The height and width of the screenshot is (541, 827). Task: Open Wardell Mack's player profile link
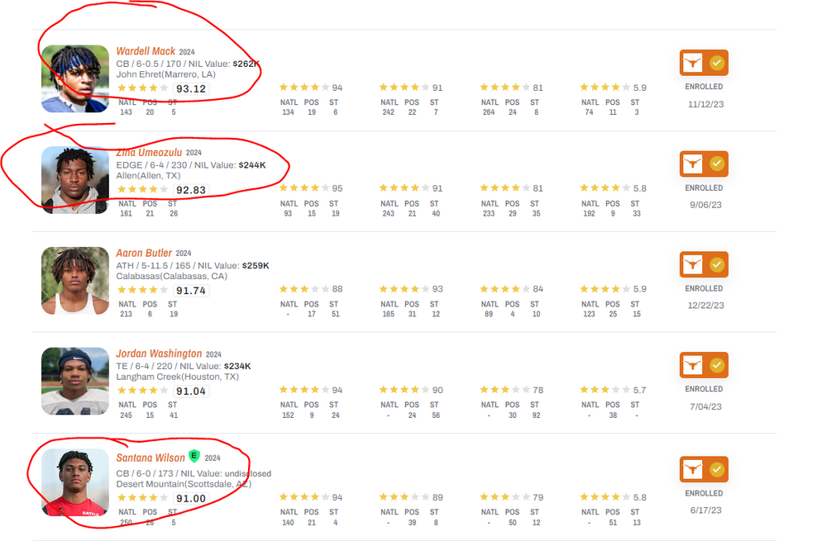pyautogui.click(x=146, y=51)
